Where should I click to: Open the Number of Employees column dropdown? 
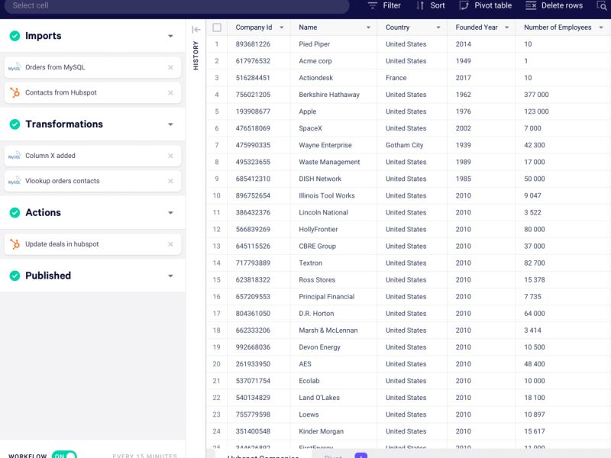point(601,27)
